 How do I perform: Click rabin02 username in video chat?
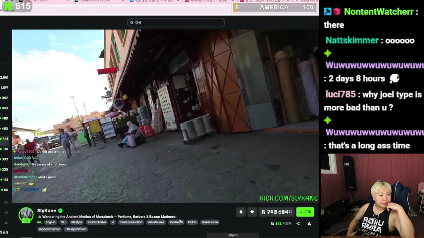[20, 183]
